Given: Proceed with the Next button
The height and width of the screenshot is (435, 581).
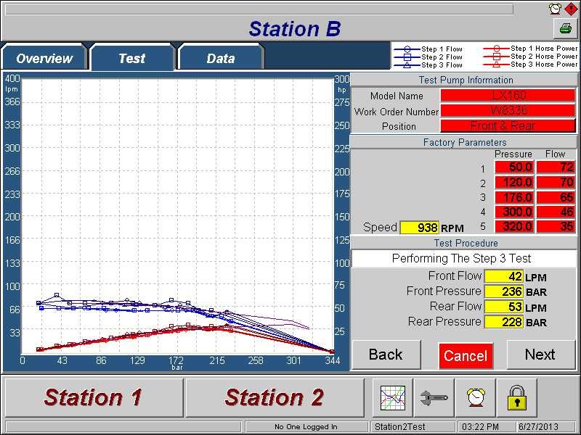Looking at the screenshot, I should [540, 355].
